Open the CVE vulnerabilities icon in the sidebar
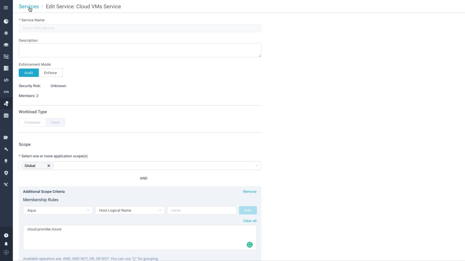This screenshot has width=465, height=261. [6, 92]
